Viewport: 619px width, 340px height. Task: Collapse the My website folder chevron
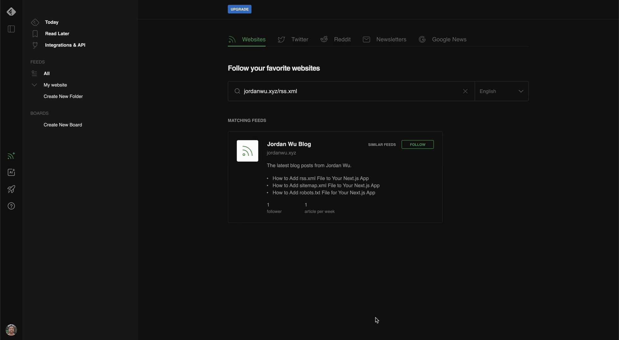pyautogui.click(x=34, y=85)
